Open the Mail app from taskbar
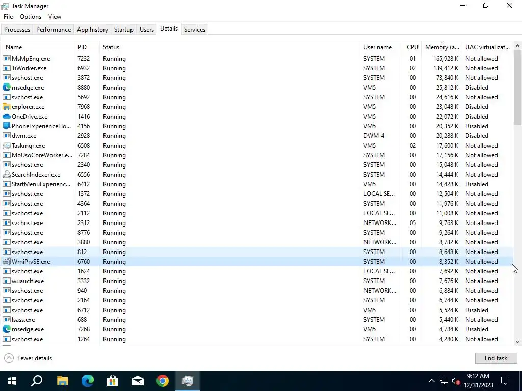The width and height of the screenshot is (522, 391). click(x=138, y=381)
